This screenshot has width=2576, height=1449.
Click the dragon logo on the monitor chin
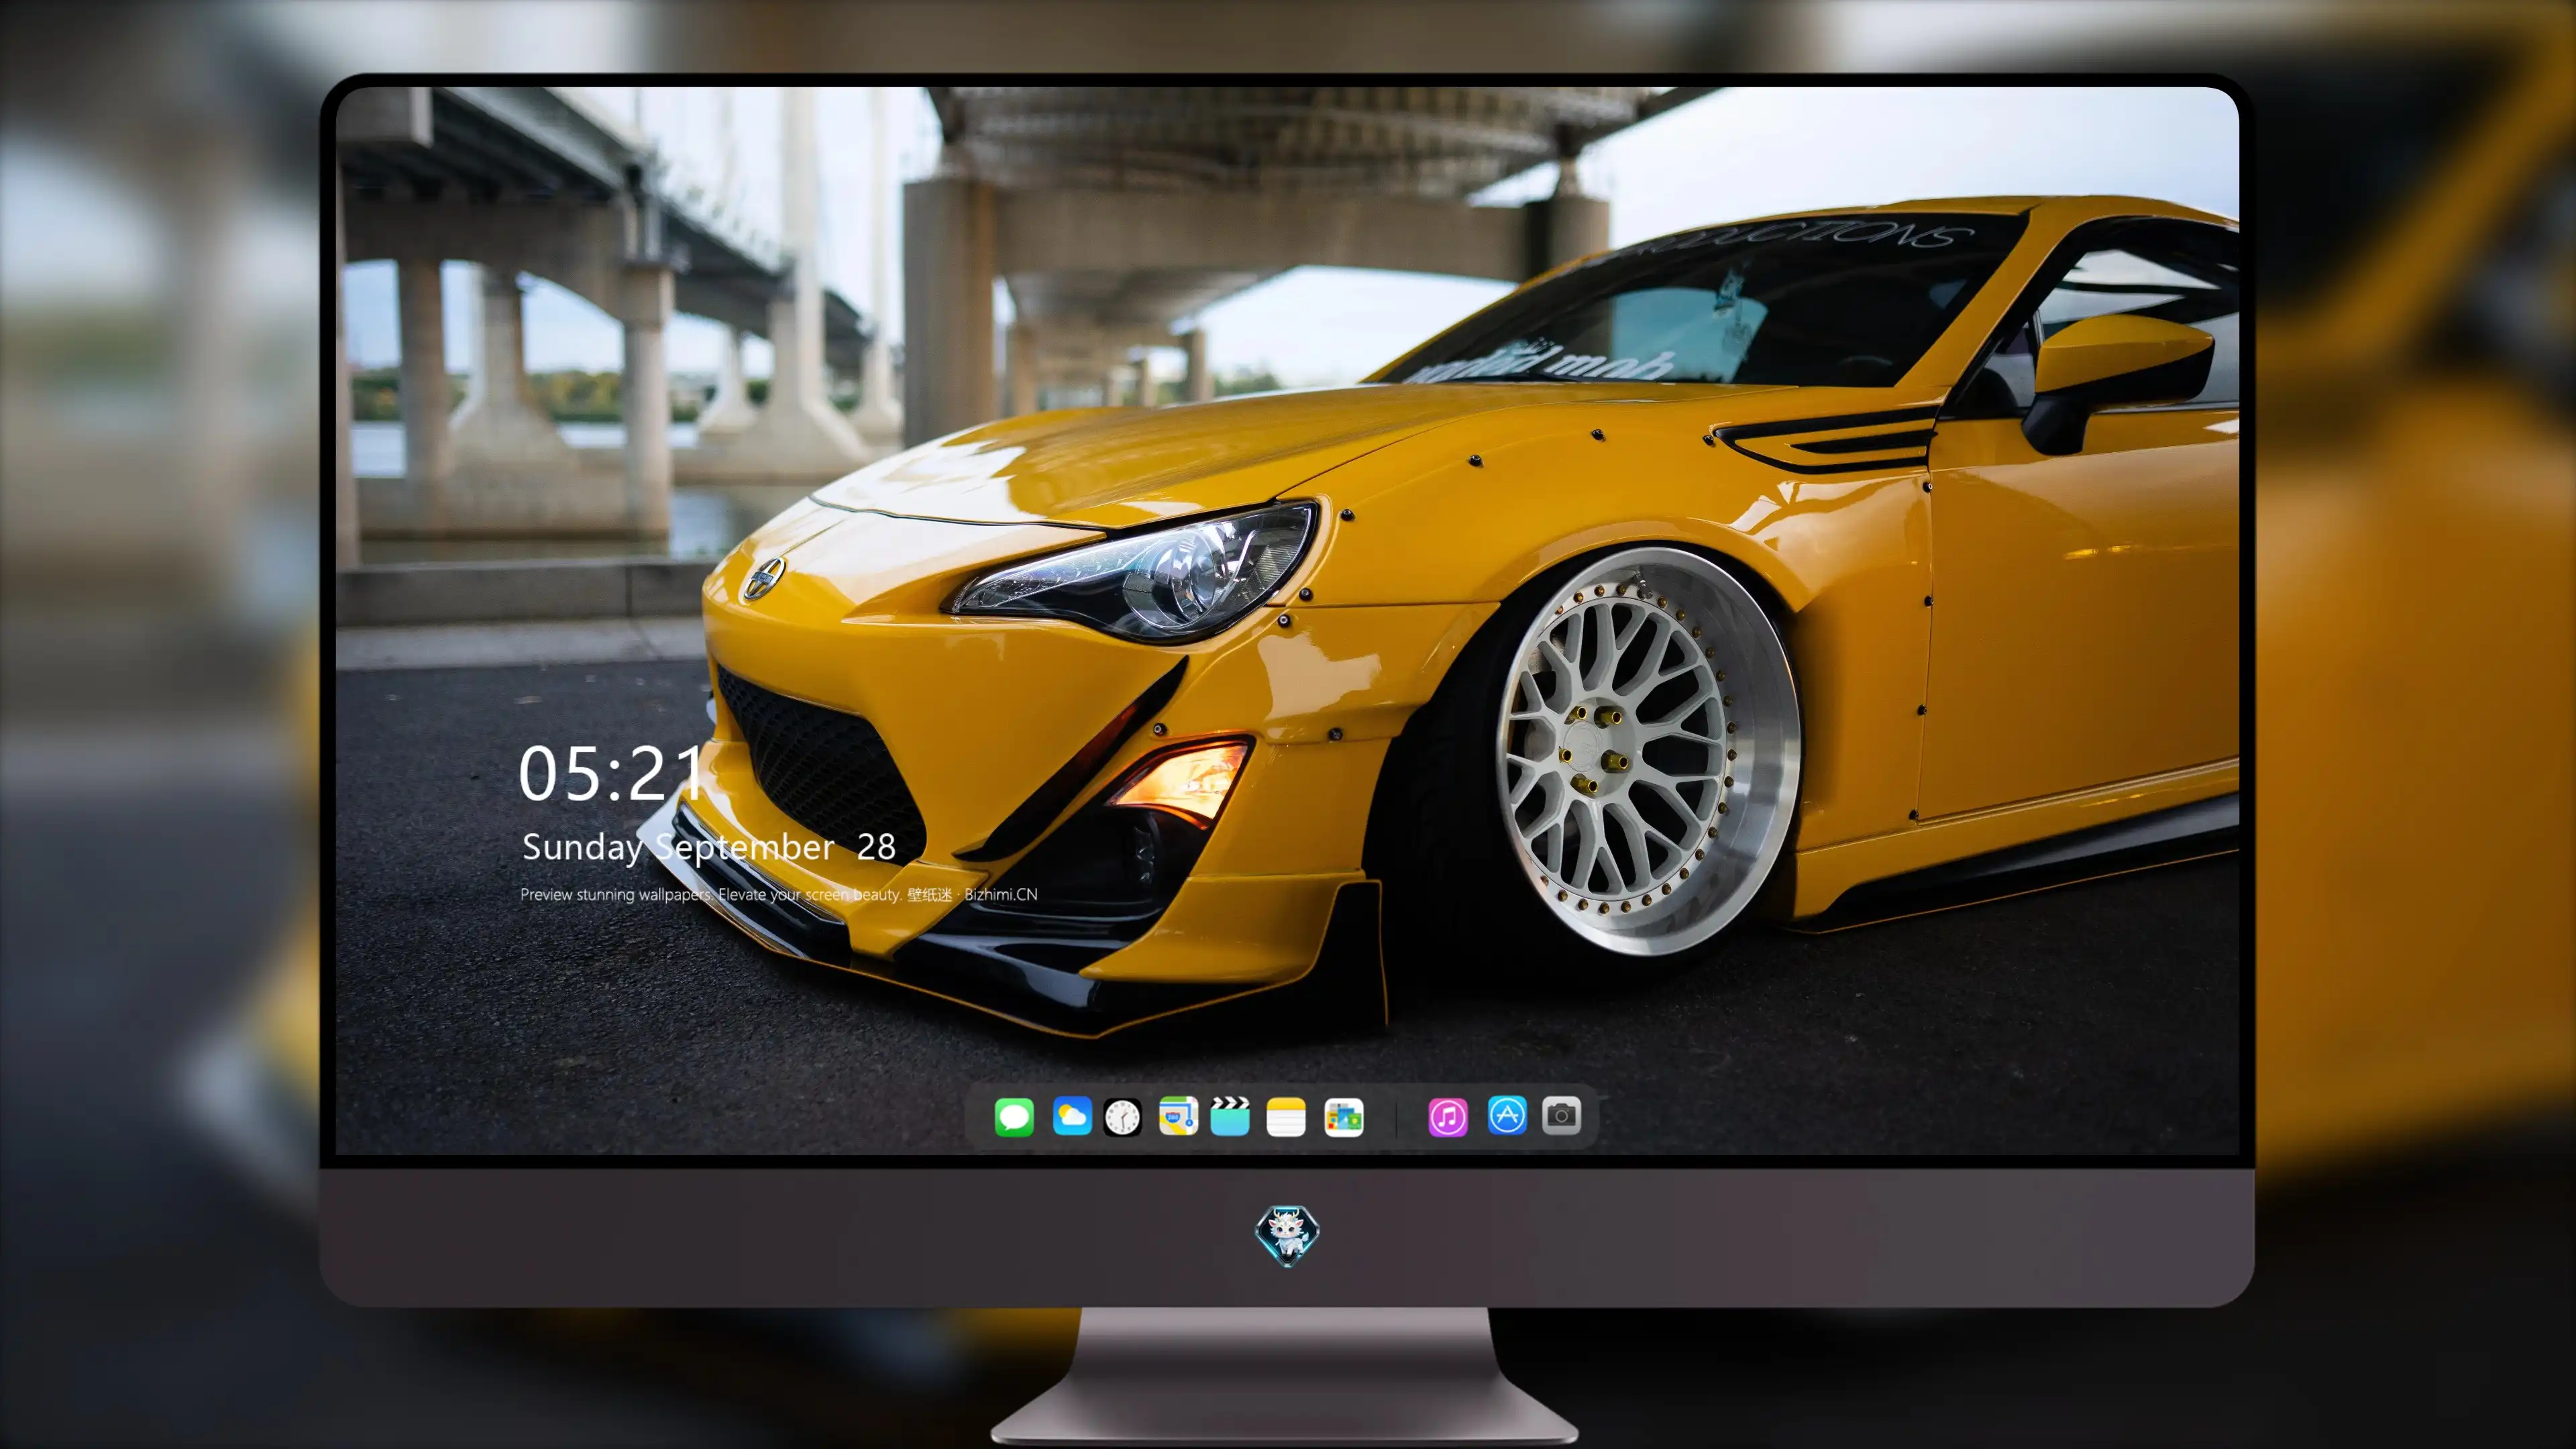1287,1236
